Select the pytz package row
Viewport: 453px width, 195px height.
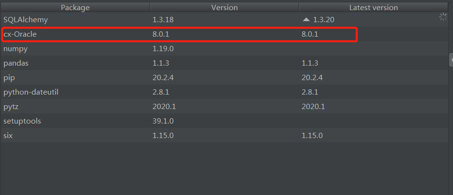pos(224,106)
